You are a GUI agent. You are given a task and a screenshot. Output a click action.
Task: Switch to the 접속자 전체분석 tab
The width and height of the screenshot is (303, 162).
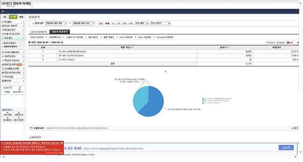point(39,32)
